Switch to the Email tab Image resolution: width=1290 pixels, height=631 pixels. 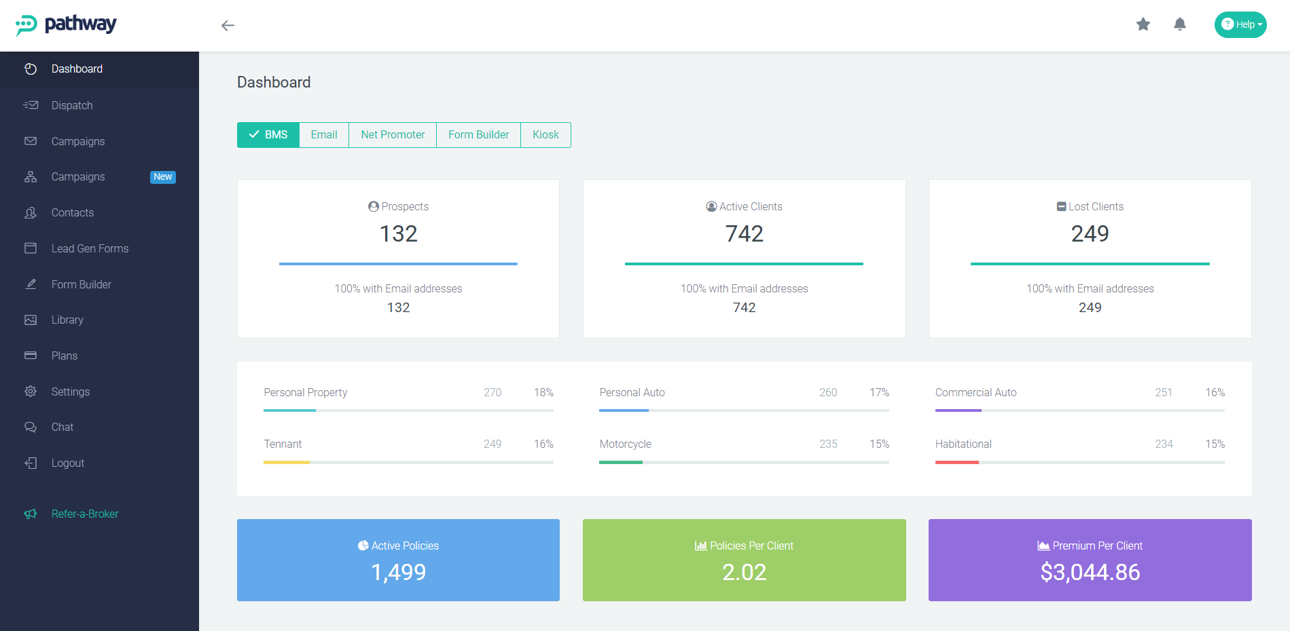pyautogui.click(x=324, y=134)
